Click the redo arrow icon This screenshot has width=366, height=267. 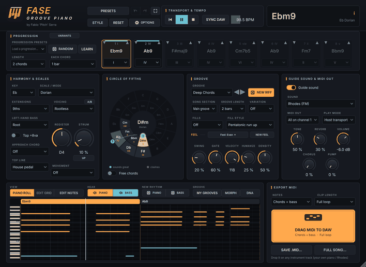coord(145,11)
